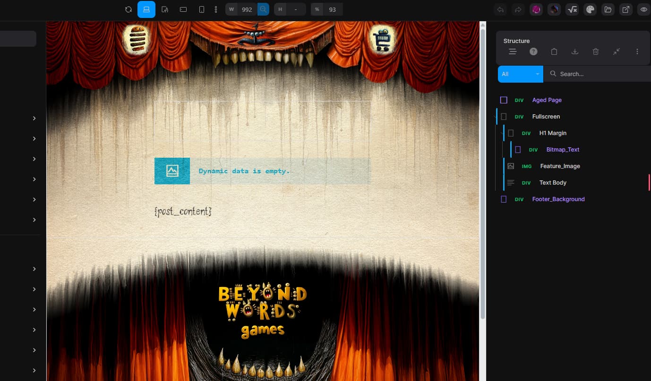Screen dimensions: 651x381
Task: Select the Text Body element
Action: tap(553, 183)
